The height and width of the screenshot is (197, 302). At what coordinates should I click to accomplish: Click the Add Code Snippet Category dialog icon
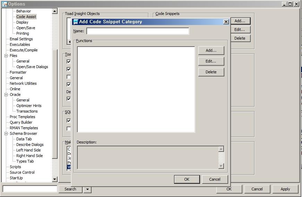tap(75, 22)
